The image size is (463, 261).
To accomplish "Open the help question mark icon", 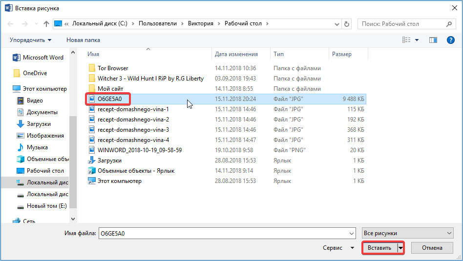I will pos(451,40).
